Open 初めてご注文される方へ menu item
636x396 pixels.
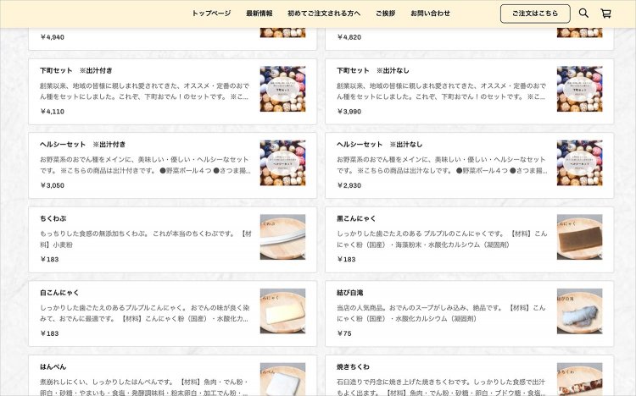(x=324, y=14)
